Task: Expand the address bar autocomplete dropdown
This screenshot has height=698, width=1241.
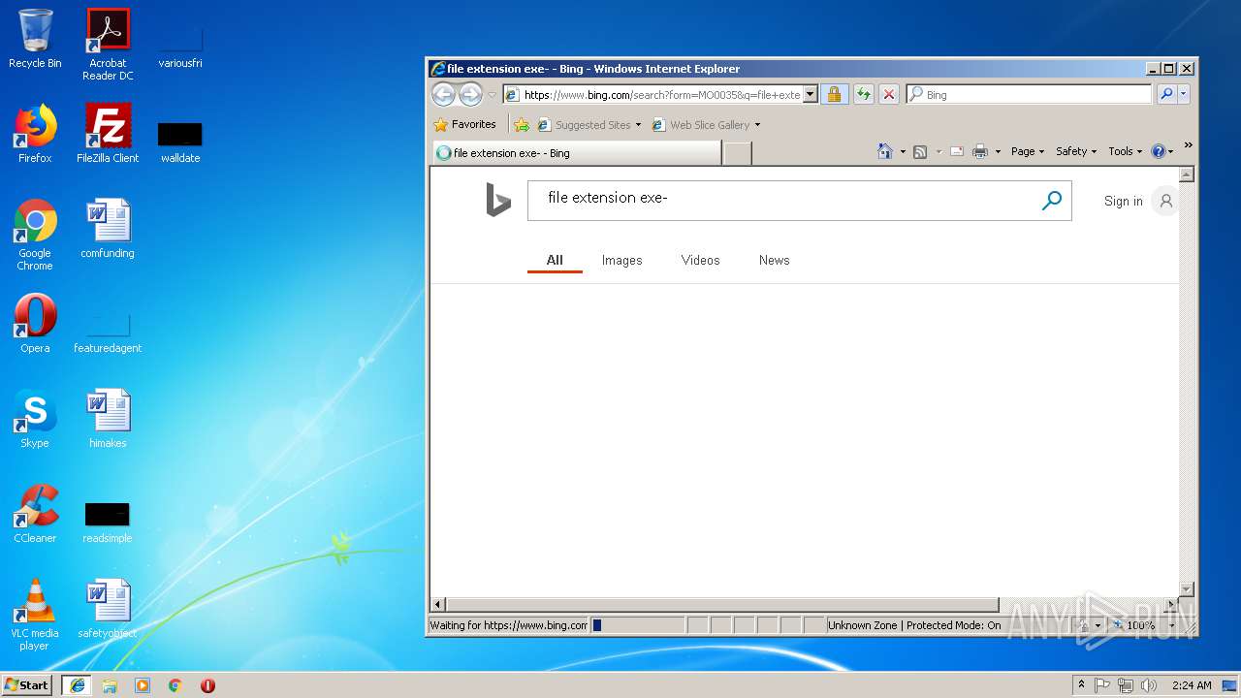Action: click(811, 95)
